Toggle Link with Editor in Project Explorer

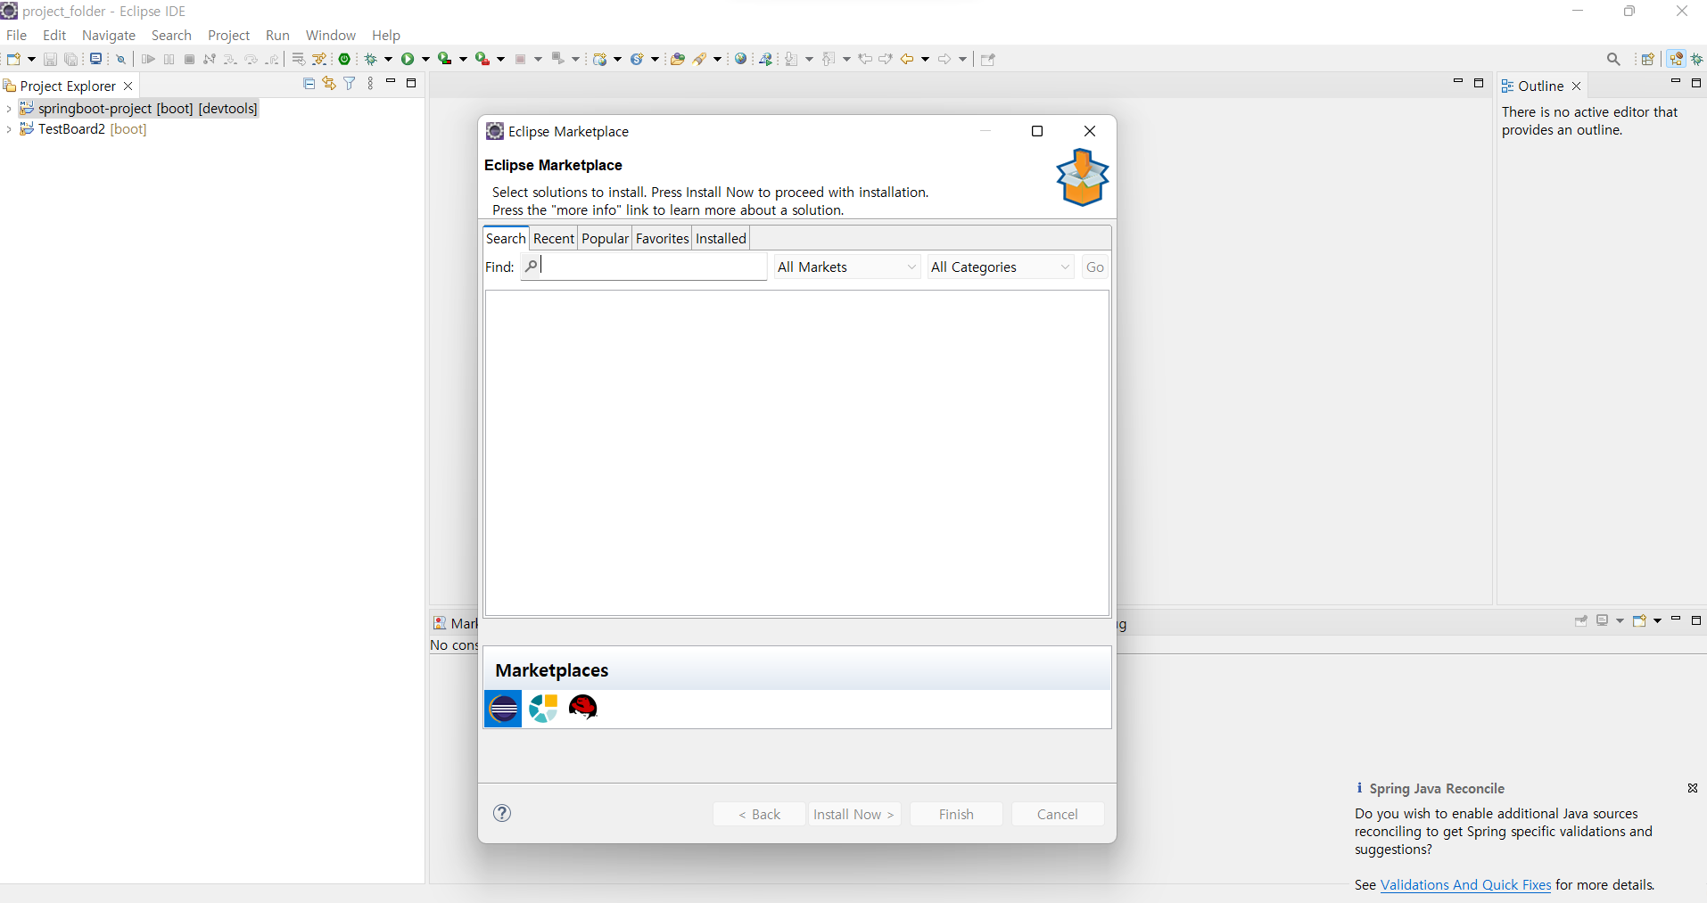pos(329,83)
